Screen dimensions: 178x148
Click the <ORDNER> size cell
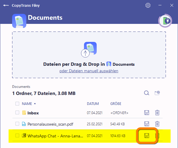pyautogui.click(x=119, y=113)
